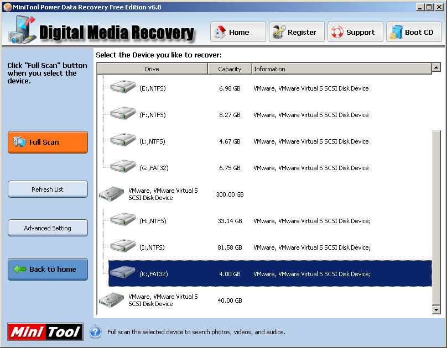447x348 pixels.
Task: Click the 6.98 GB capacity value
Action: (230, 88)
